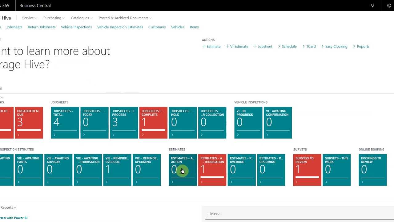Open the Jobsheets Today tile

pos(94,123)
